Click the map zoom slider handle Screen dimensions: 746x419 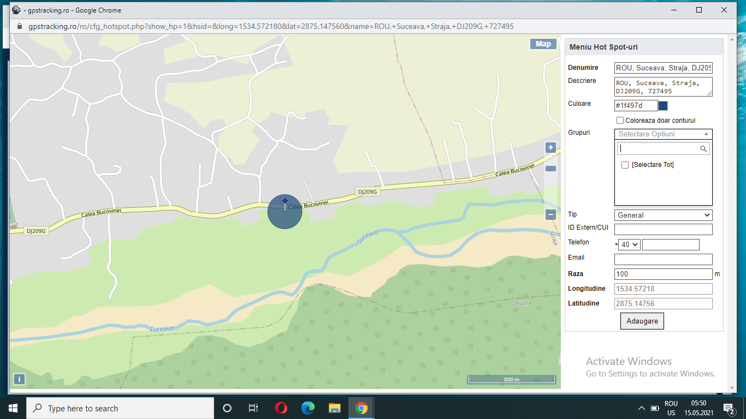pos(550,169)
